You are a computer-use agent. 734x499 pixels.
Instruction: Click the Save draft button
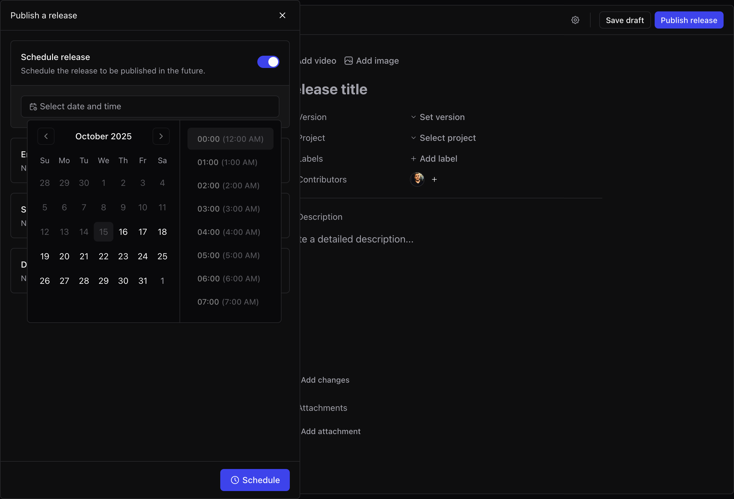pyautogui.click(x=624, y=20)
